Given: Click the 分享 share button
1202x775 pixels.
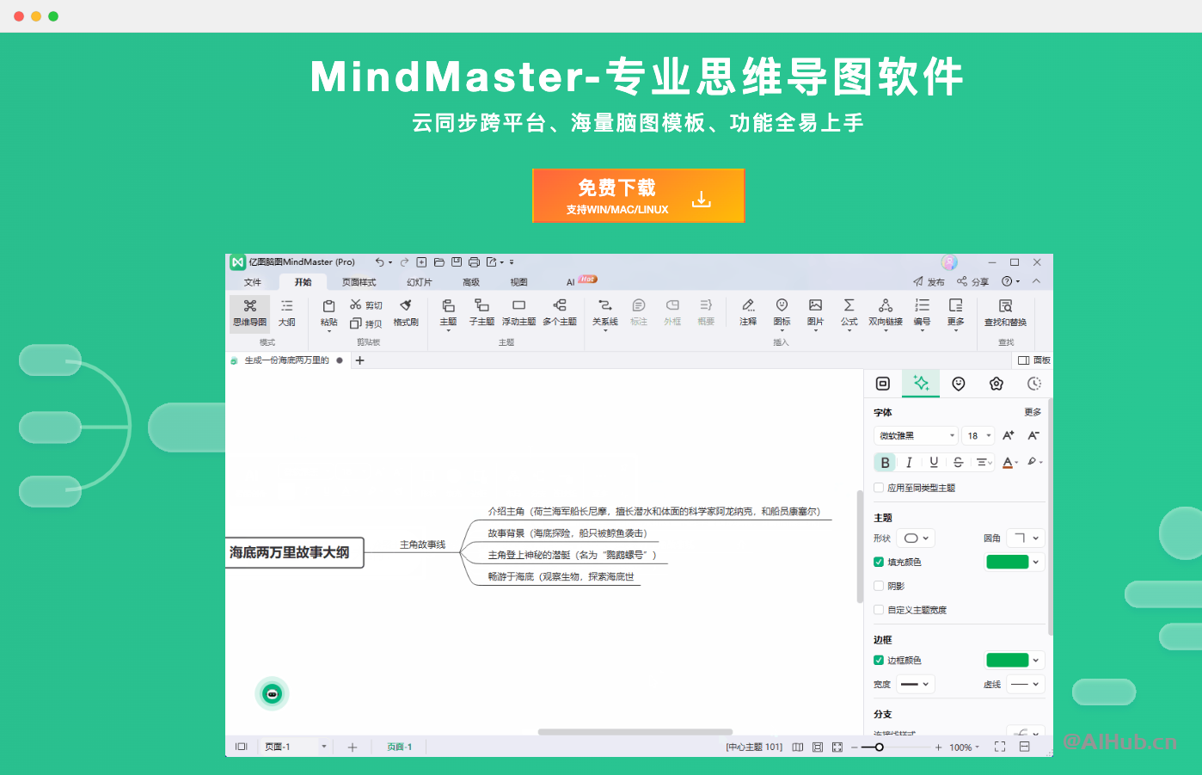Looking at the screenshot, I should tap(972, 281).
